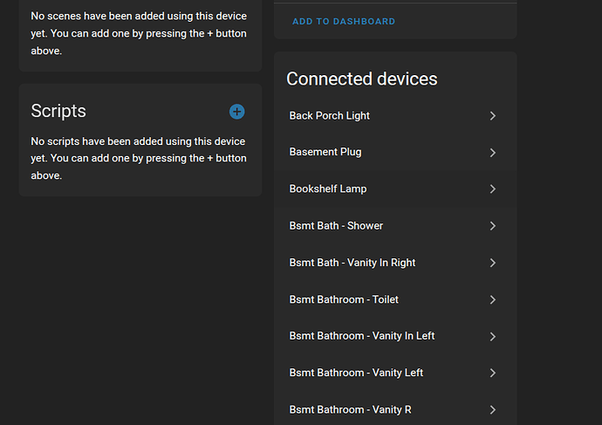Image resolution: width=602 pixels, height=425 pixels.
Task: Open Bsmt Bathroom - Vanity Left device
Action: pyautogui.click(x=395, y=373)
